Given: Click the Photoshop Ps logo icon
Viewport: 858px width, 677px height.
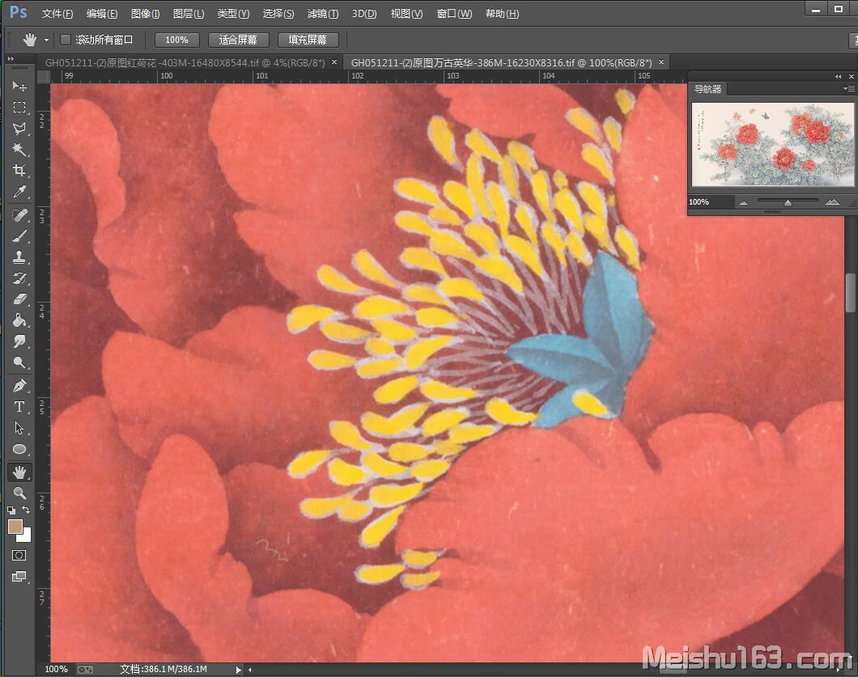Looking at the screenshot, I should point(18,12).
